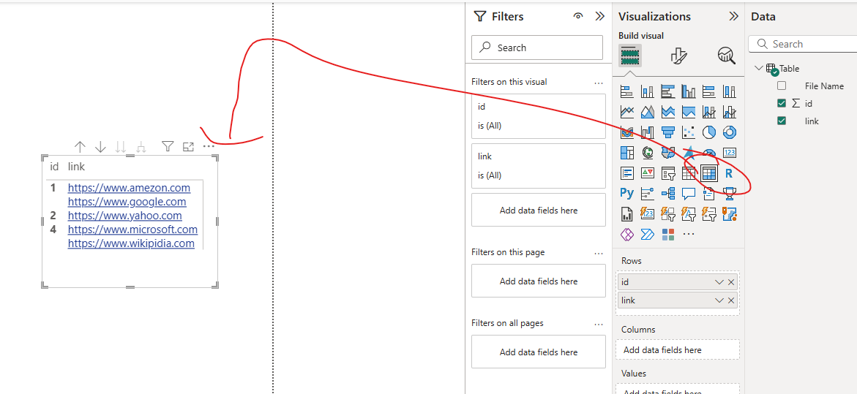Insert the Q&A speech bubble visual
This screenshot has width=857, height=394.
(x=688, y=193)
